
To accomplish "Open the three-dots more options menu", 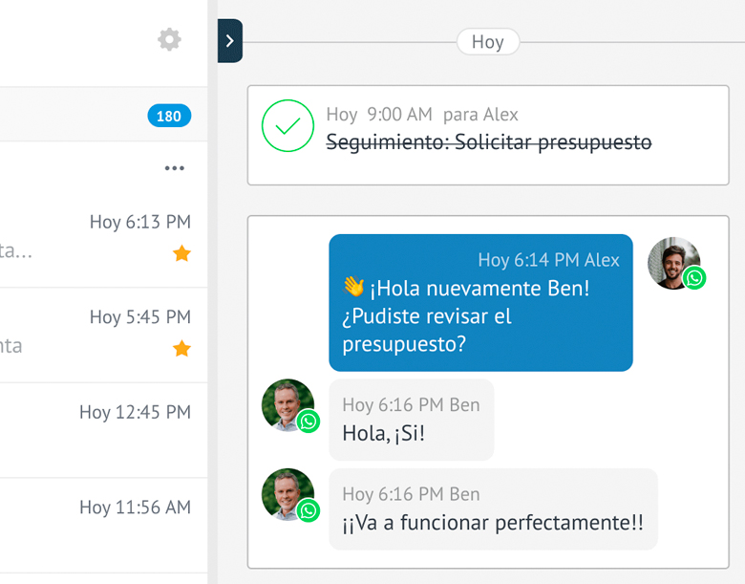I will pyautogui.click(x=175, y=168).
